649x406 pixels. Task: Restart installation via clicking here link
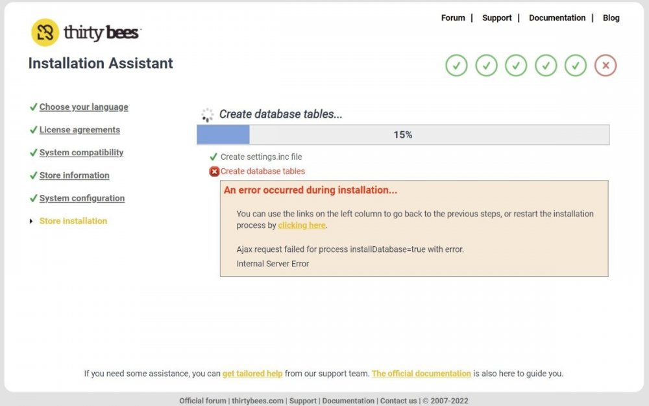pos(302,225)
